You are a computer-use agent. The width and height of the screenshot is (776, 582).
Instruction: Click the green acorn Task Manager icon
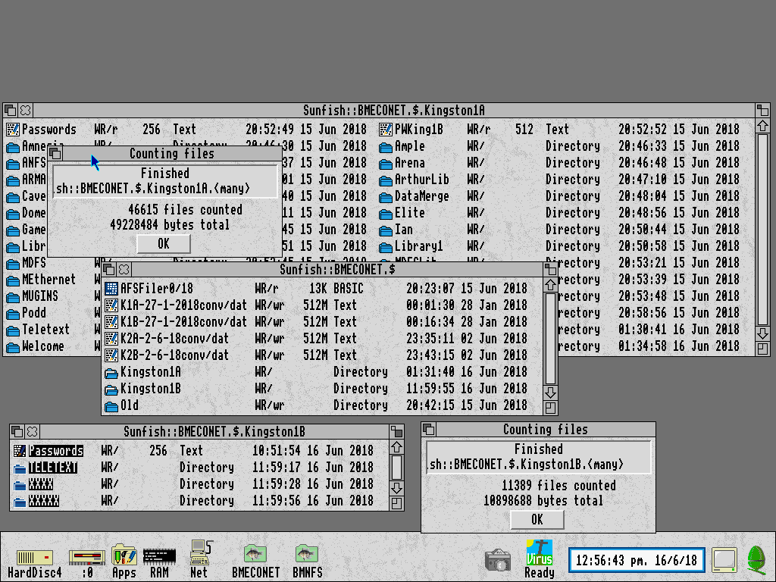756,559
